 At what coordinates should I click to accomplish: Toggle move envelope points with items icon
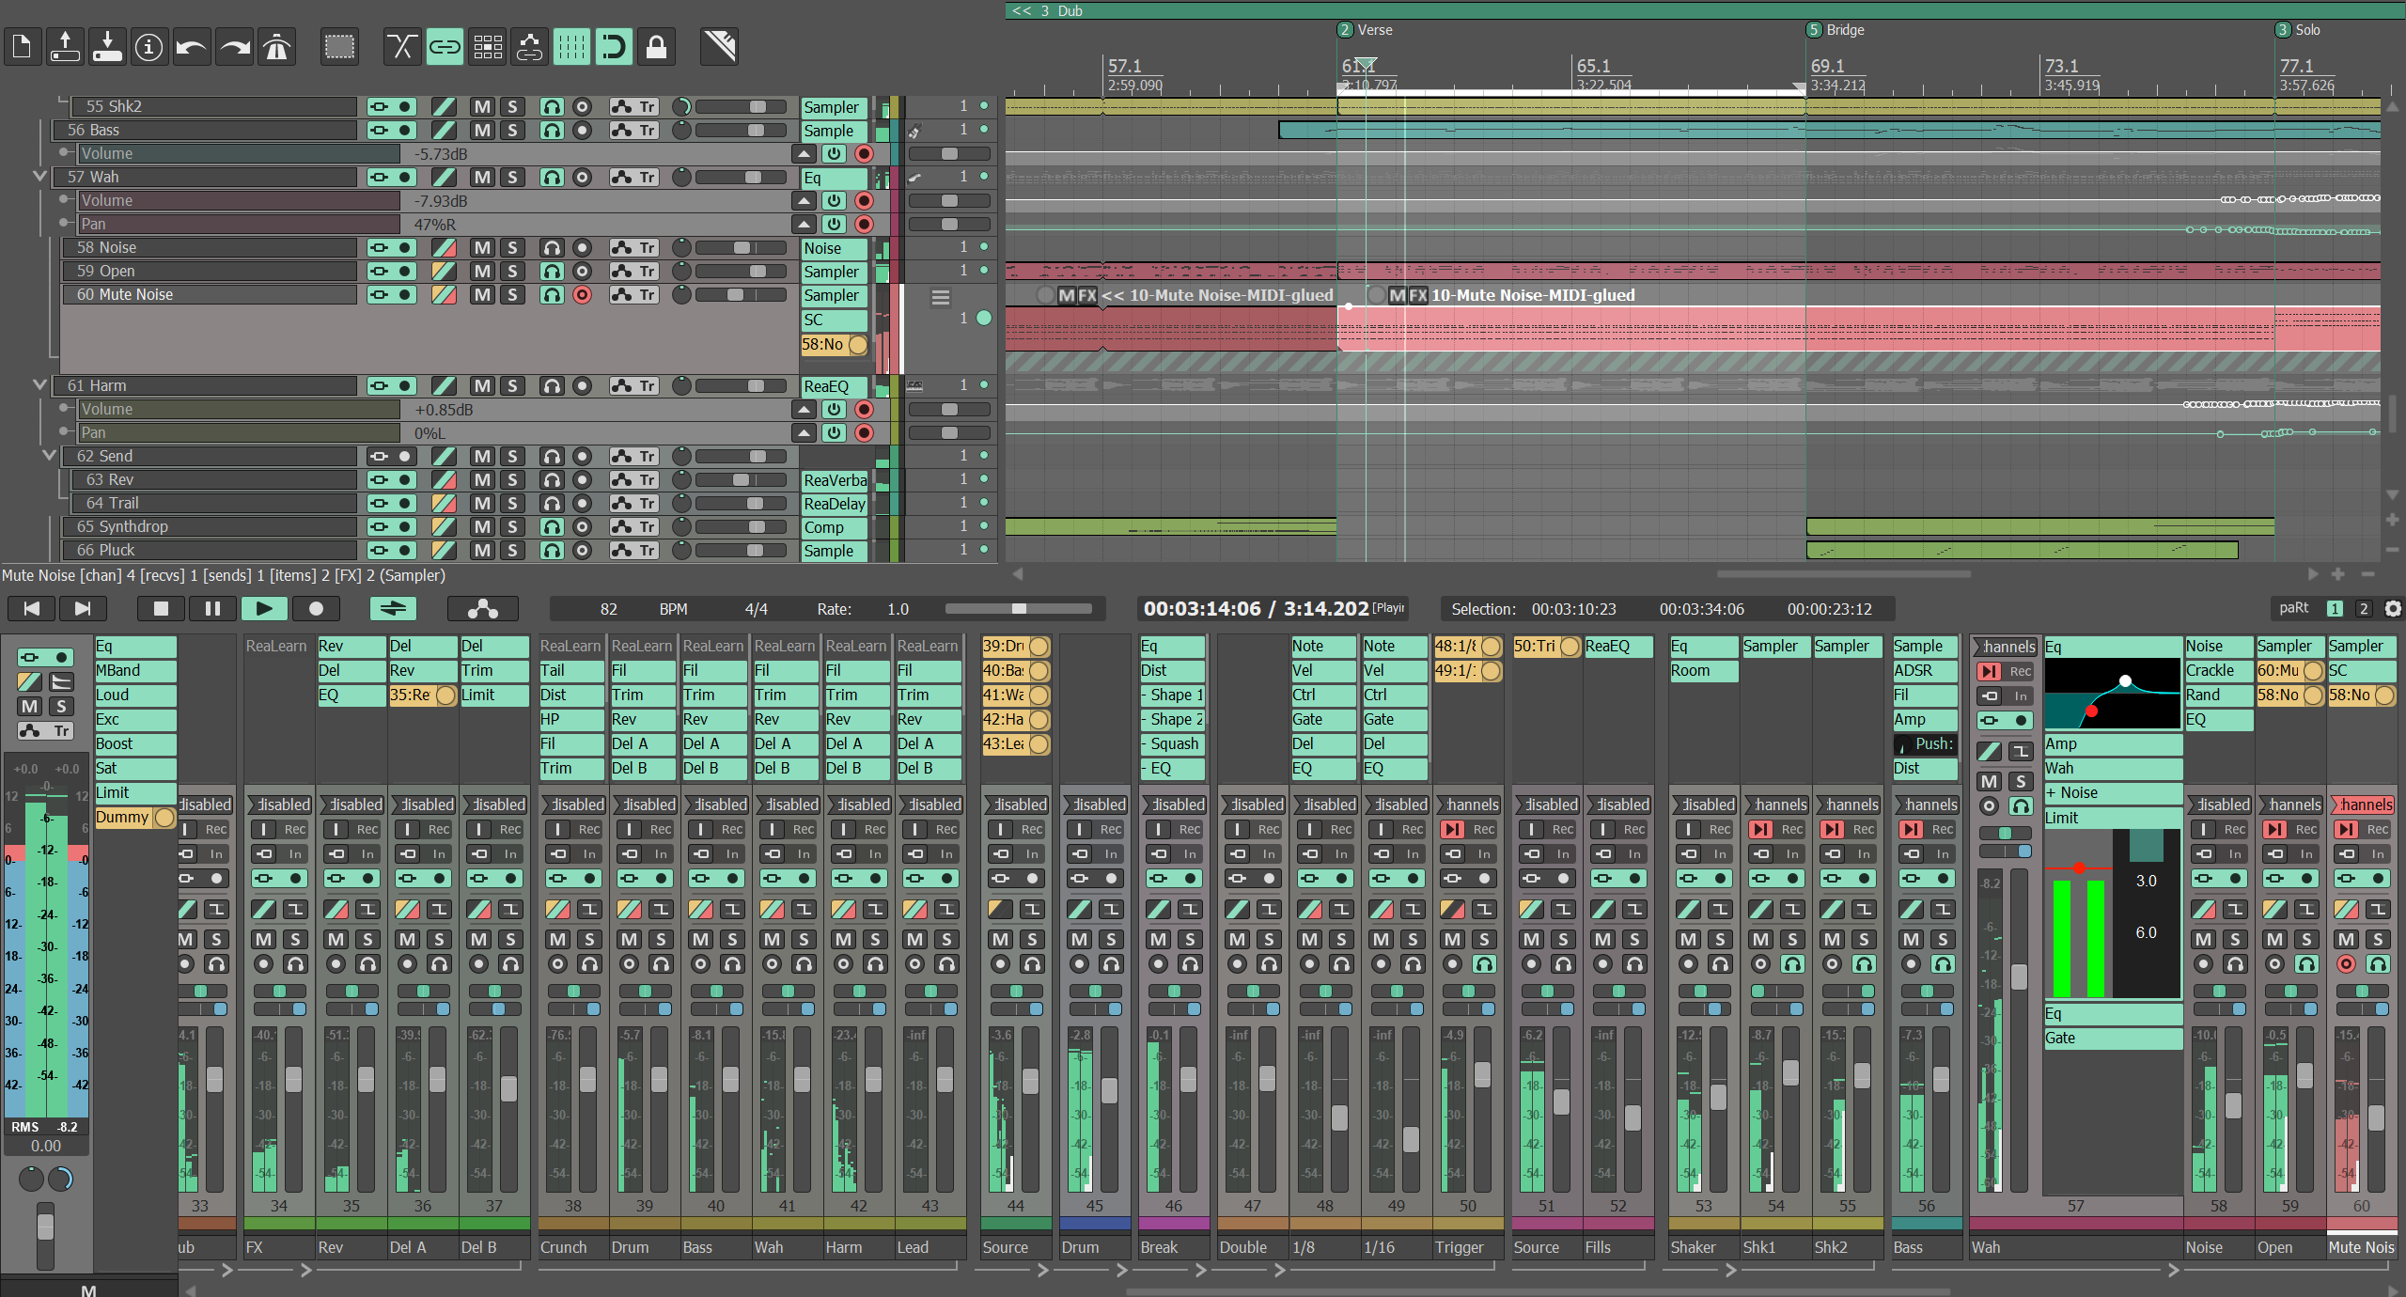[x=529, y=47]
